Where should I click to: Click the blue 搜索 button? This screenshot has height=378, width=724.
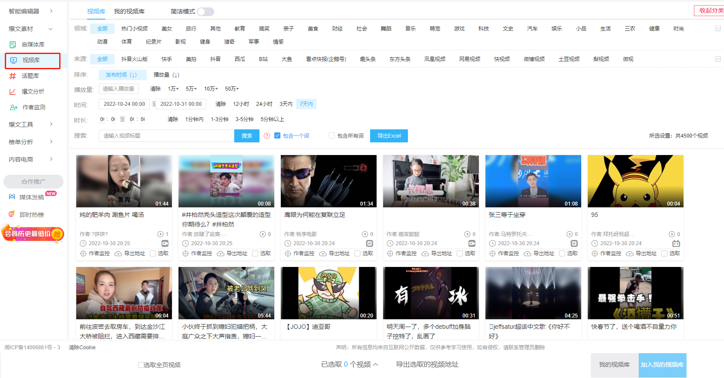[247, 136]
